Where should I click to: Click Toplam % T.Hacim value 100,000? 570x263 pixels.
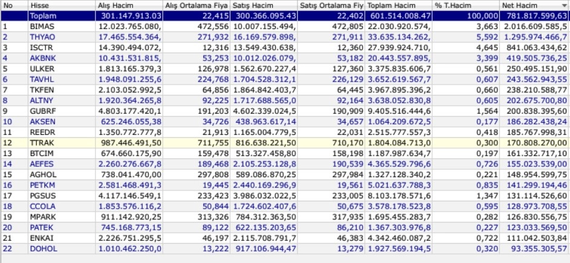click(483, 16)
